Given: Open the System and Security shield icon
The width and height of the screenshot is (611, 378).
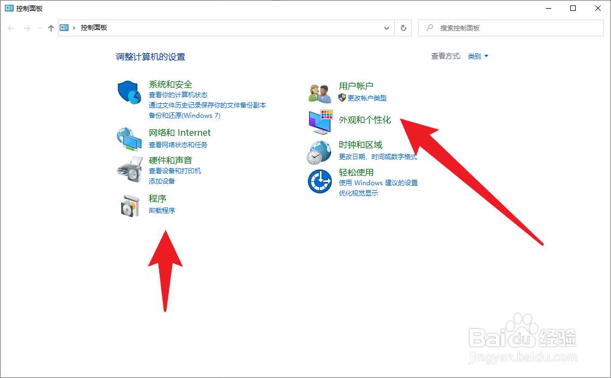Looking at the screenshot, I should (129, 92).
